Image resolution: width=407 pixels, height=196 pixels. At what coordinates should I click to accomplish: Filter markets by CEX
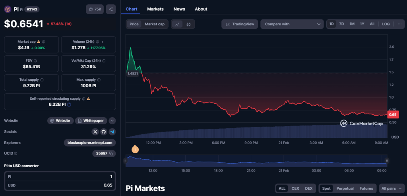295,188
